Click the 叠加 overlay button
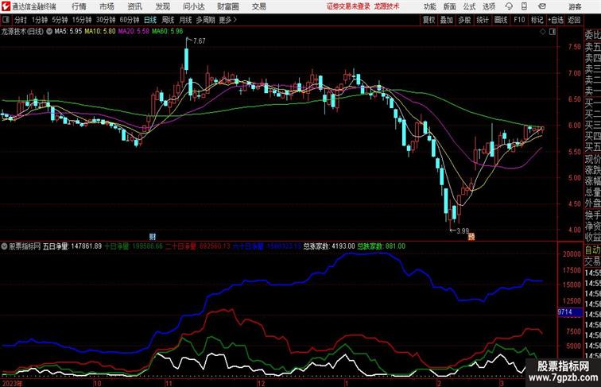Image resolution: width=601 pixels, height=387 pixels. [447, 20]
